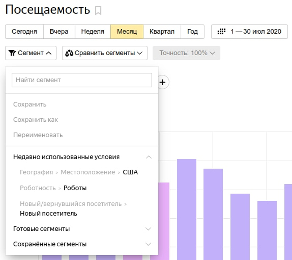This screenshot has width=292, height=260.
Task: Click the tallest purple chart bar
Action: tap(187, 209)
